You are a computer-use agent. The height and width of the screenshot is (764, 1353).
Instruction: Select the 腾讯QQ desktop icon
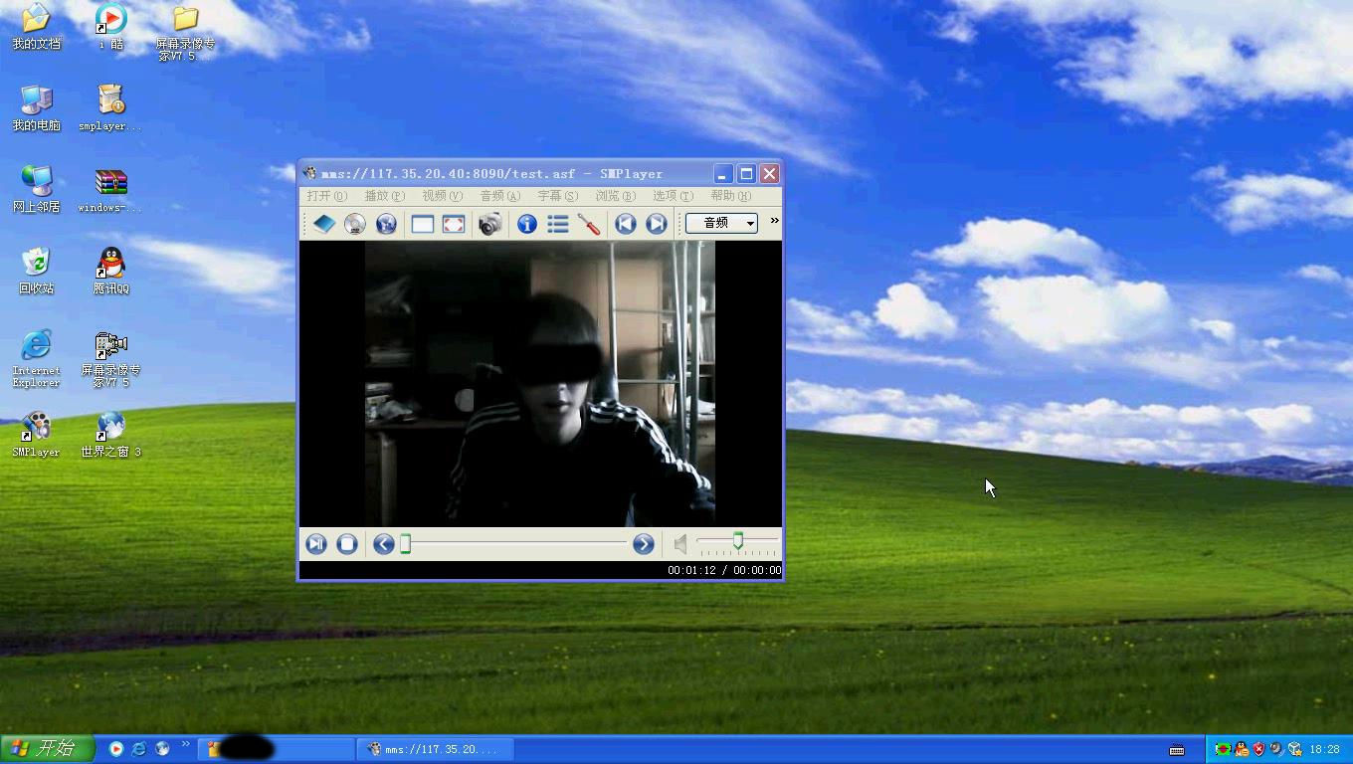pos(110,272)
